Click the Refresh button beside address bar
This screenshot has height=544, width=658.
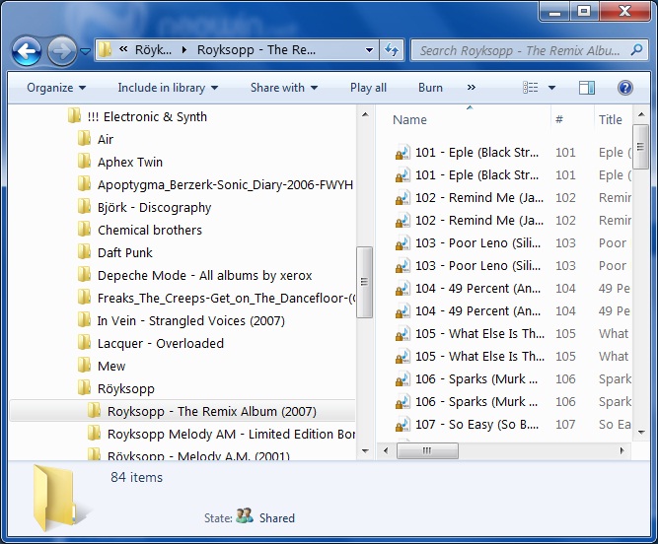(392, 50)
